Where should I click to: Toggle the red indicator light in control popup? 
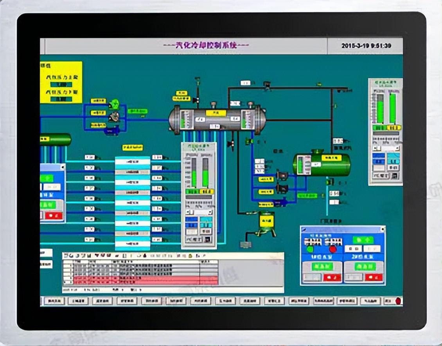click(333, 249)
